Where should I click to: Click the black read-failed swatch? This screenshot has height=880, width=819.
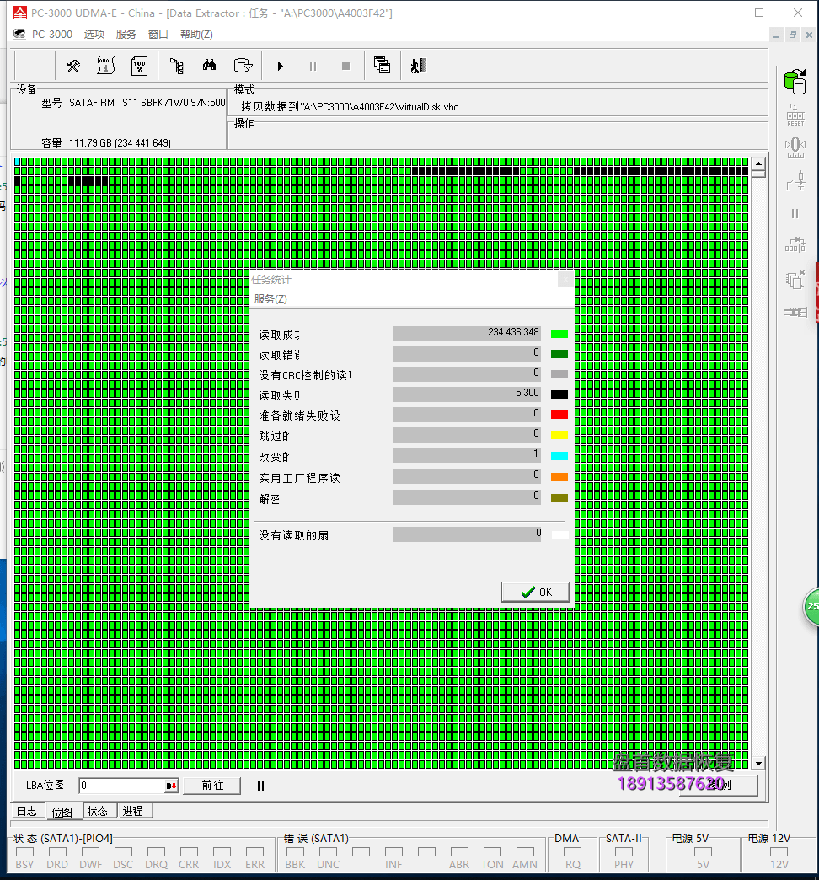coord(559,394)
